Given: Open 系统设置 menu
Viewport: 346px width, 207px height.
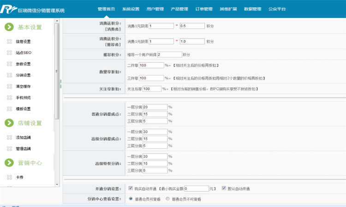Looking at the screenshot, I should coord(131,9).
